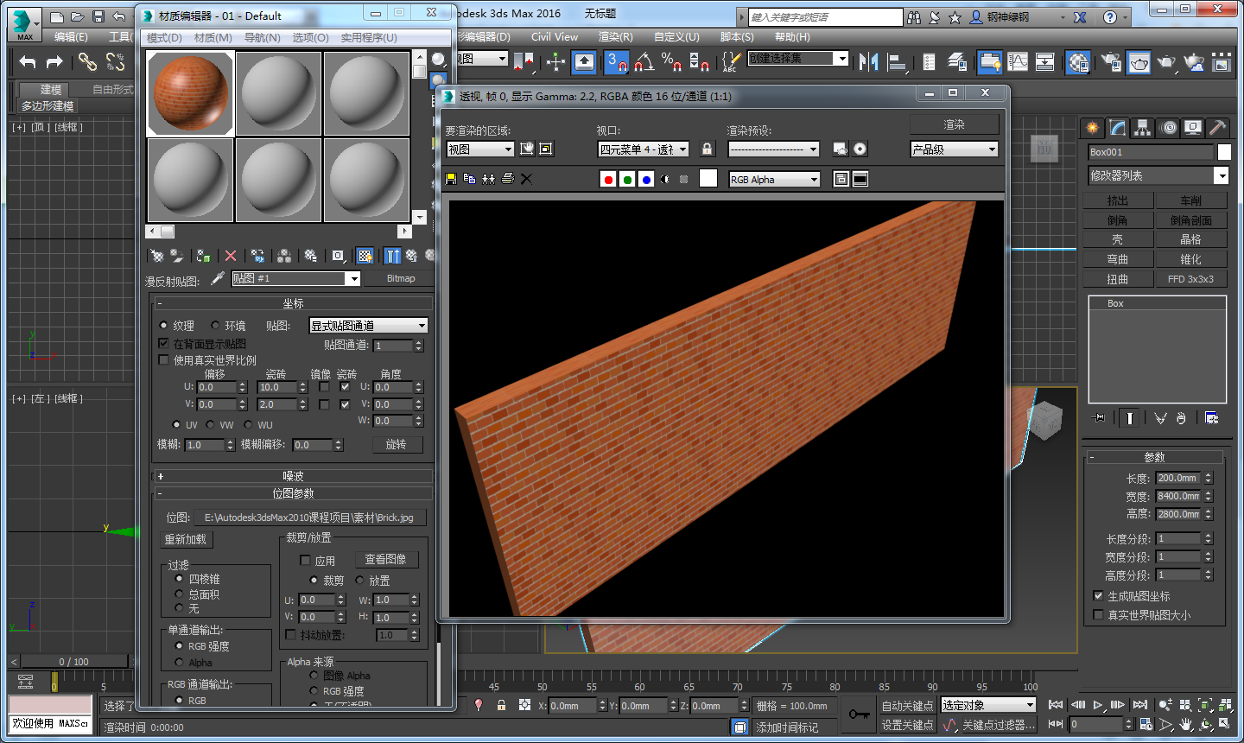
Task: Click the undo arrow in main toolbar
Action: coord(28,61)
